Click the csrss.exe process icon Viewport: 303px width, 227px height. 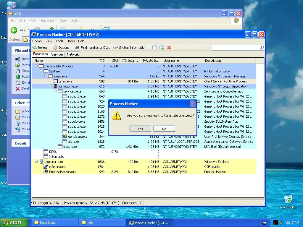click(x=55, y=81)
